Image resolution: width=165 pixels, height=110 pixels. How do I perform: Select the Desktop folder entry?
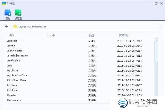tap(12, 95)
